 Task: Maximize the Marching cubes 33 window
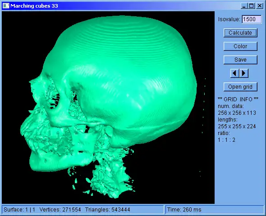(x=251, y=6)
